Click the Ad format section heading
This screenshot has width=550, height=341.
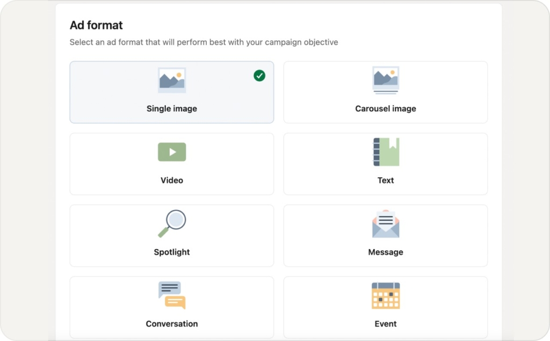(96, 25)
